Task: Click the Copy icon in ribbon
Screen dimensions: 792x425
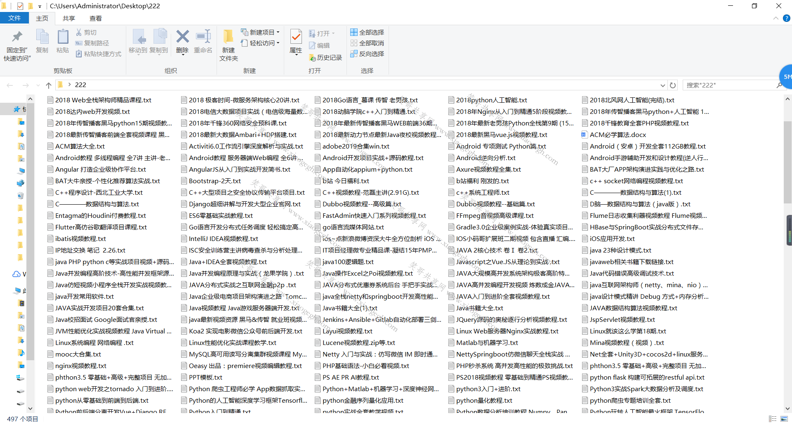Action: pyautogui.click(x=42, y=37)
